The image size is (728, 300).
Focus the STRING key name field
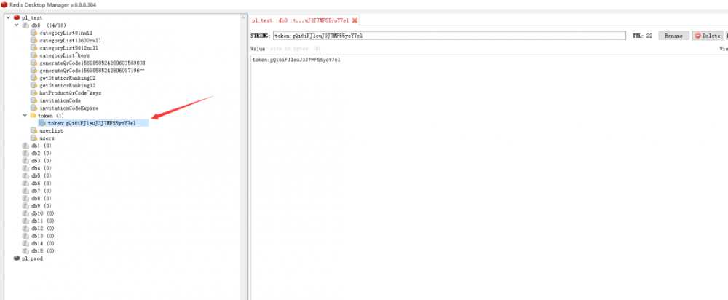coord(449,36)
